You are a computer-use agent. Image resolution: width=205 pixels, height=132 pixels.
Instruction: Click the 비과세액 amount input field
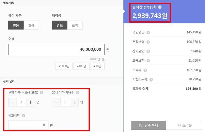(x=28, y=125)
